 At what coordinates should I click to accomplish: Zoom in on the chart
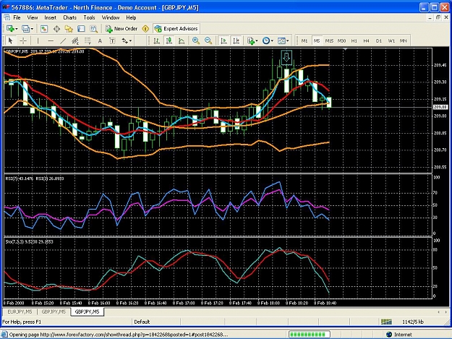click(x=196, y=40)
